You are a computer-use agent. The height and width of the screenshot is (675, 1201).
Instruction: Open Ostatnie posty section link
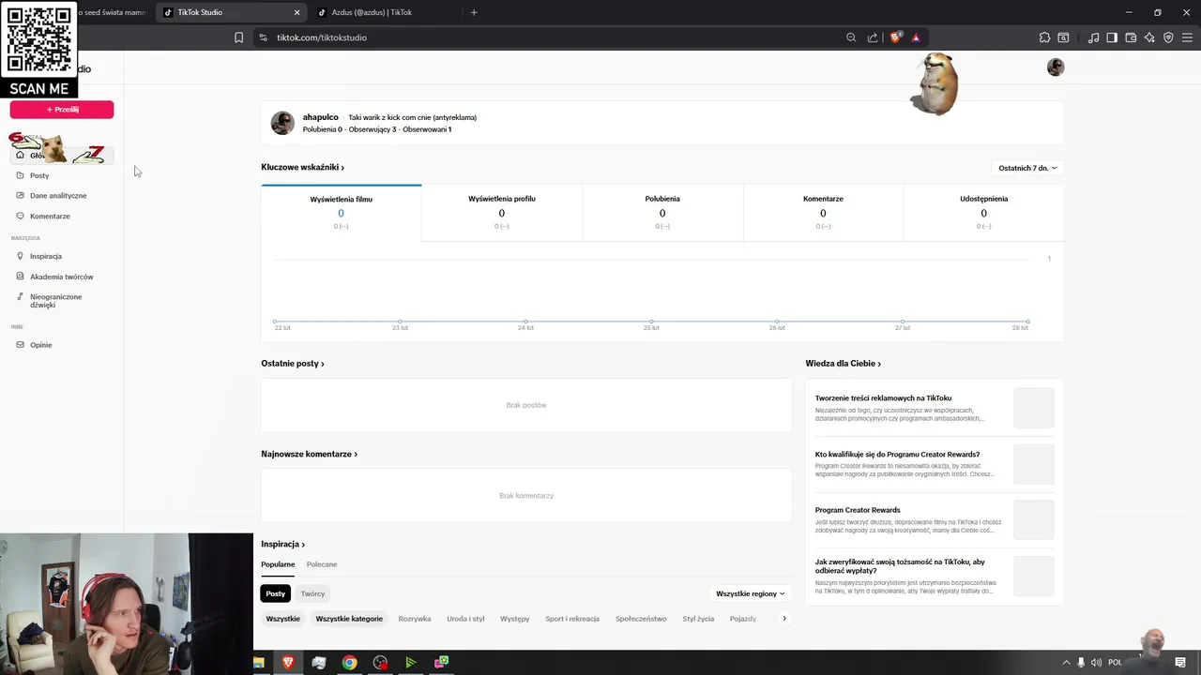coord(293,363)
